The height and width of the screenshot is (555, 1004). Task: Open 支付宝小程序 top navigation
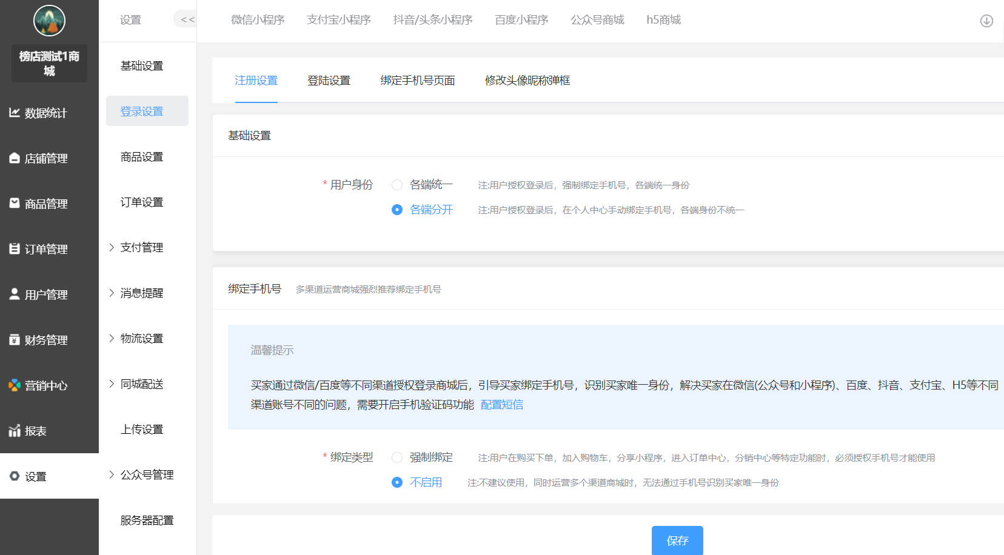pos(339,20)
